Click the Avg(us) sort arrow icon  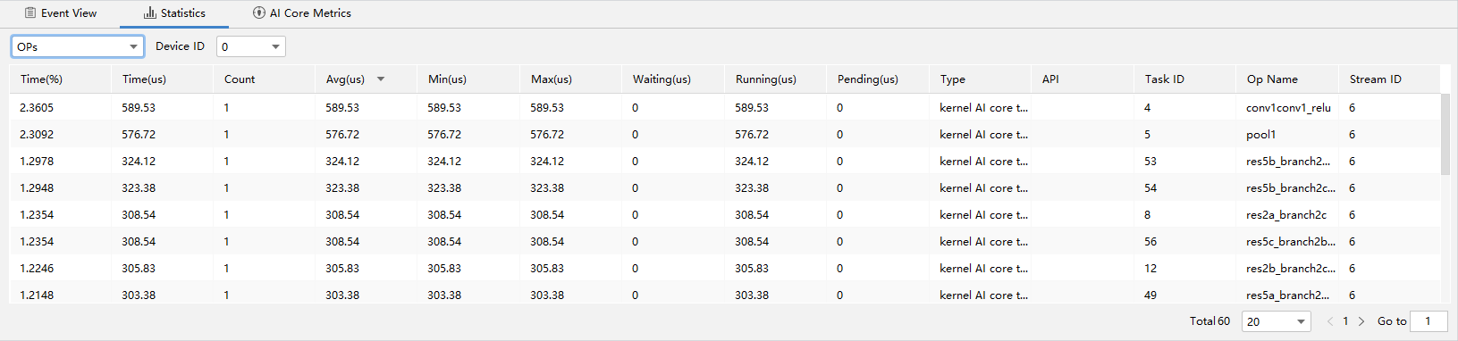pos(381,79)
